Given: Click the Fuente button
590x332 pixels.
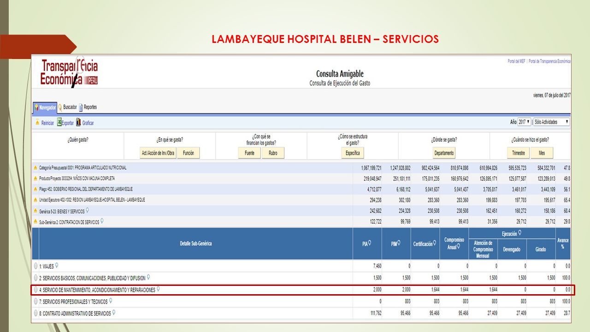Looking at the screenshot, I should (x=249, y=153).
